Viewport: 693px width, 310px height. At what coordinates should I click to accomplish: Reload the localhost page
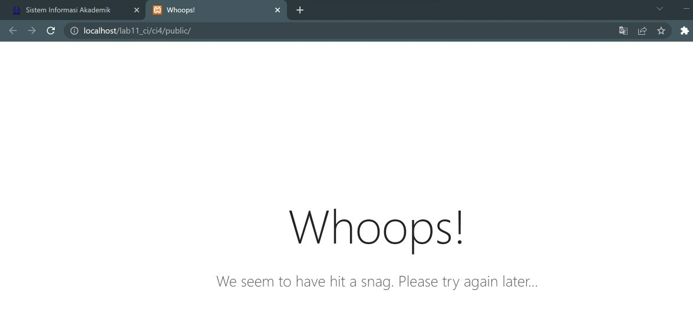click(51, 31)
